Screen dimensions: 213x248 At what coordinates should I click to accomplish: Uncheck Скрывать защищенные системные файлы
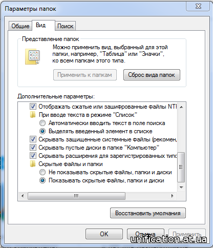click(x=33, y=139)
